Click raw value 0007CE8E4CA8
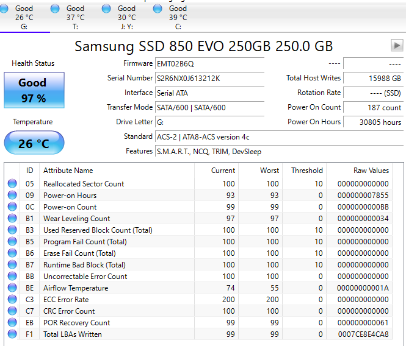 click(363, 334)
